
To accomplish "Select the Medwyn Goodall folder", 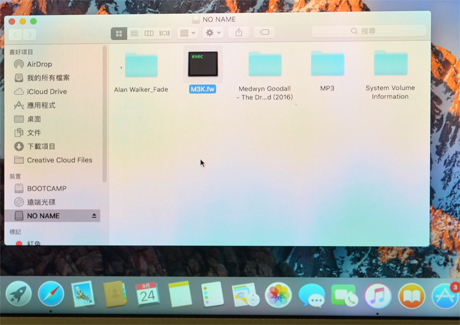I will (265, 64).
